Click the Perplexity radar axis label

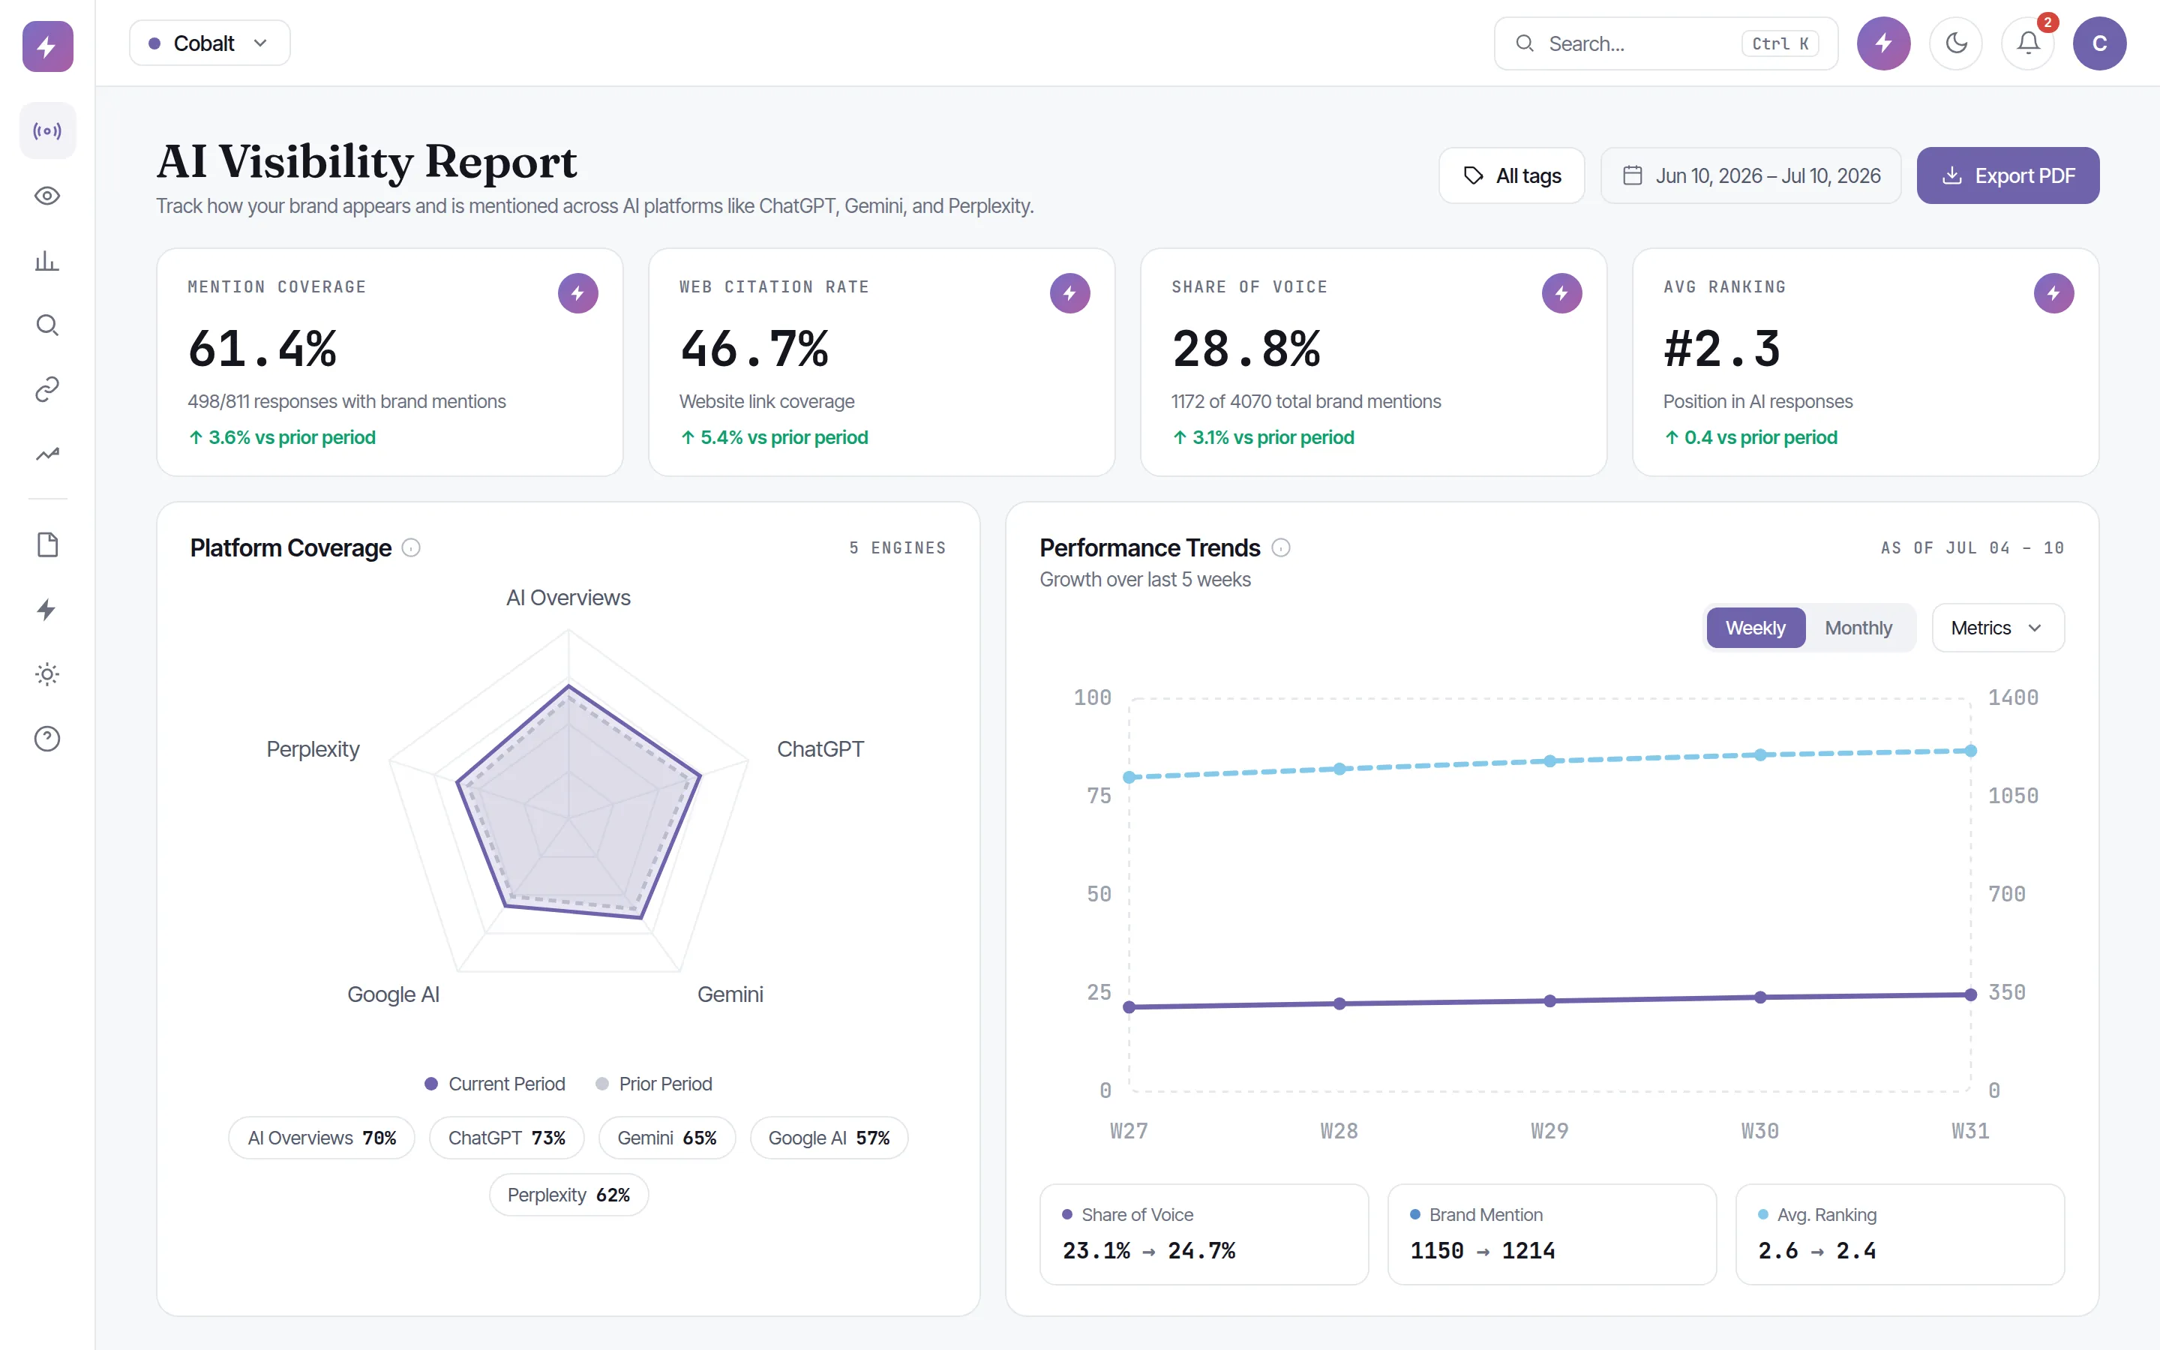pyautogui.click(x=313, y=749)
